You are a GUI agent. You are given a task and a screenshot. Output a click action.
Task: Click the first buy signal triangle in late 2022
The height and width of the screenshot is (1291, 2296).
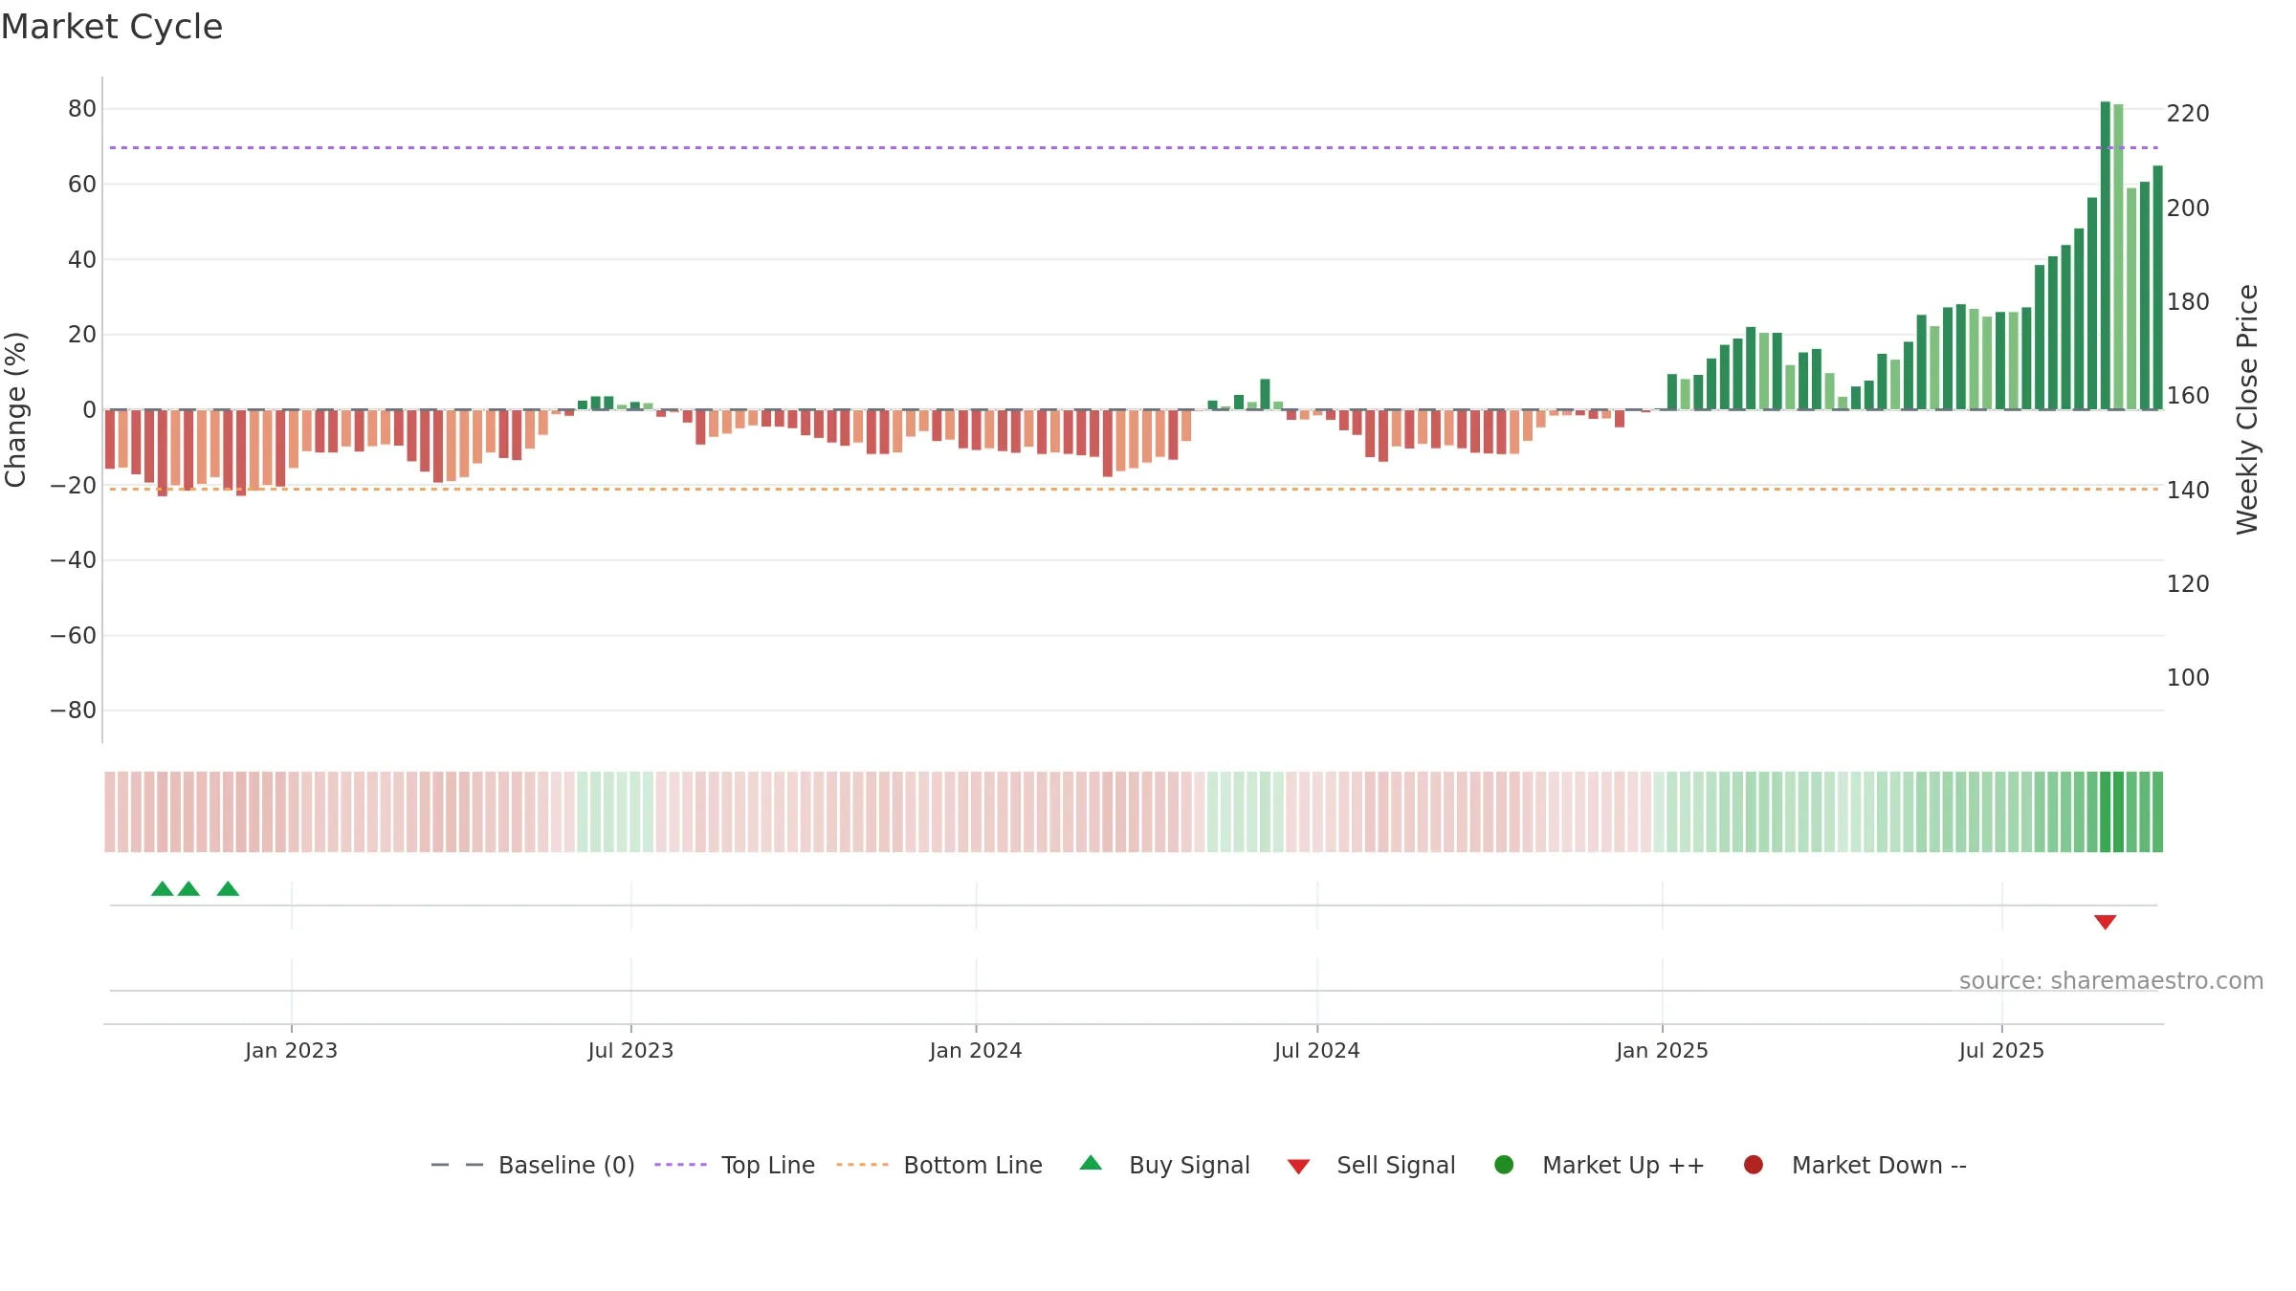(163, 889)
